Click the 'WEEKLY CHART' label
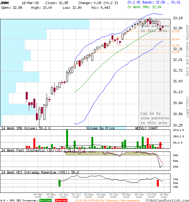The height and width of the screenshot is (202, 189). pyautogui.click(x=146, y=128)
